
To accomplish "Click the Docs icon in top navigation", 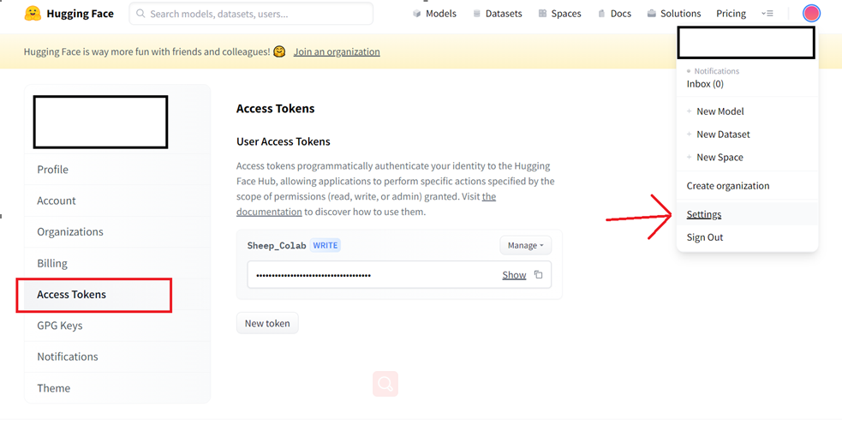I will (x=601, y=14).
